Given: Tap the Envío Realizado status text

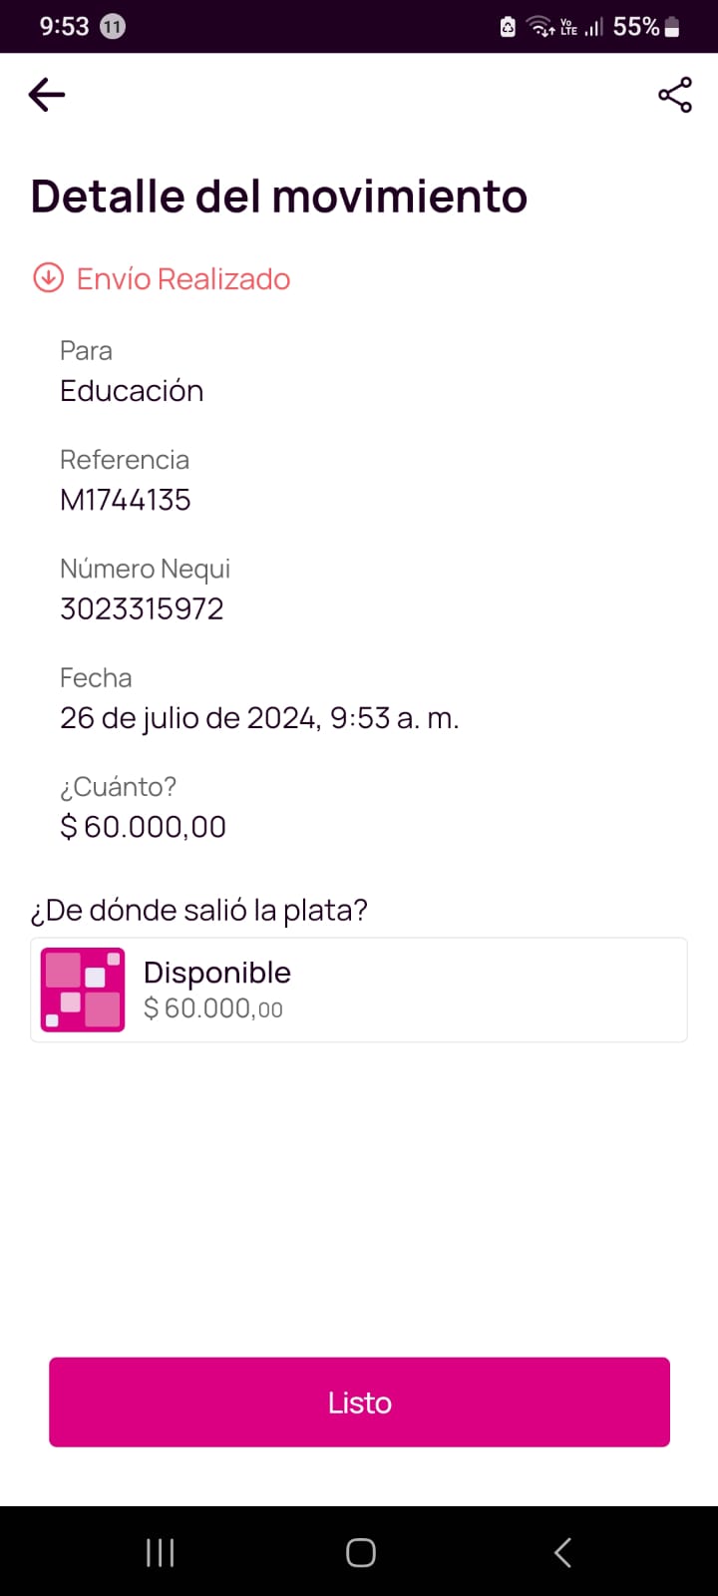Looking at the screenshot, I should pos(183,279).
